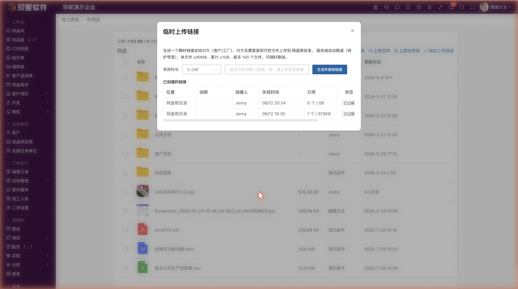Click 生成并复制链接 button
The width and height of the screenshot is (518, 289).
pos(330,69)
